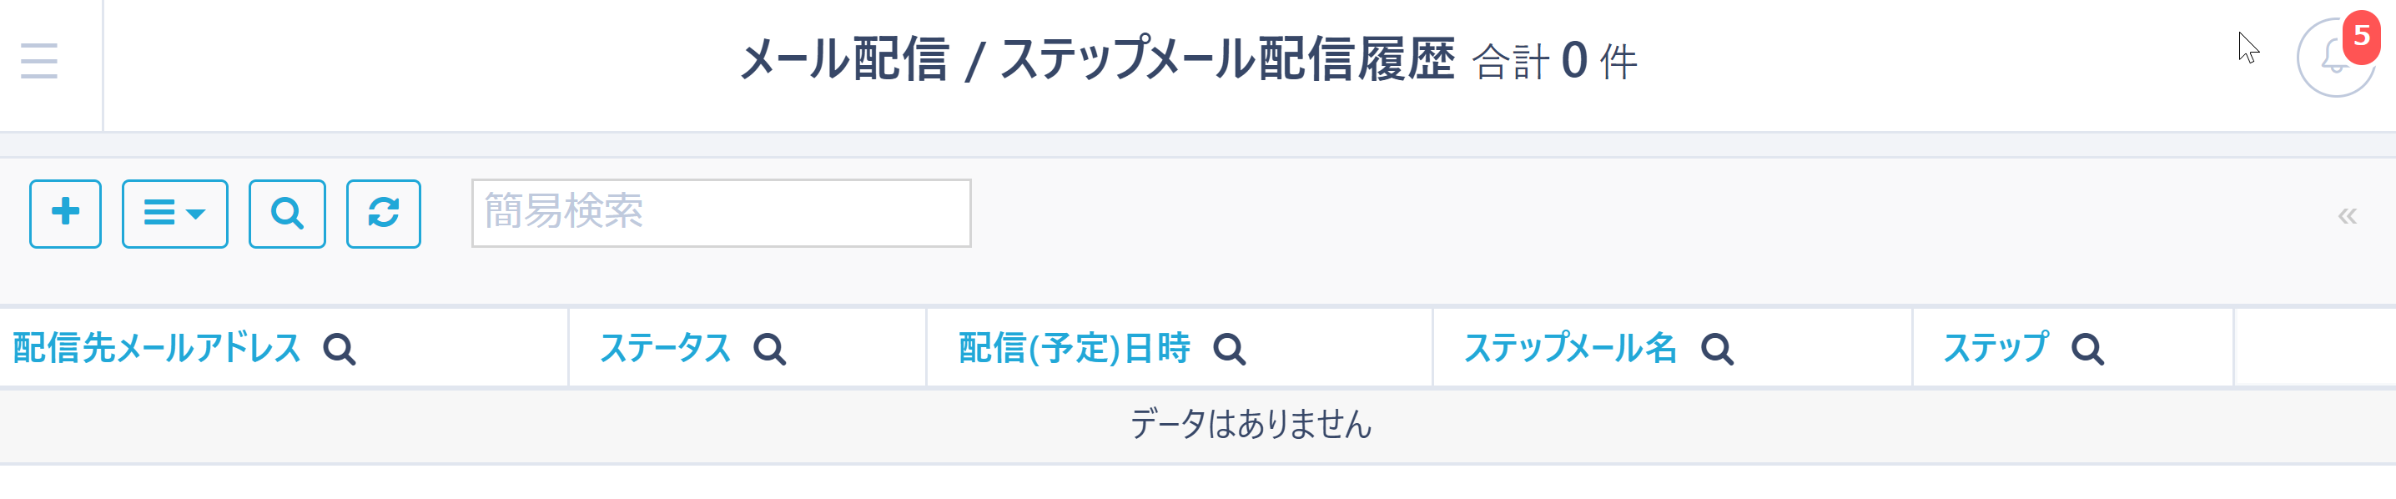Sort by clicking the ステータス column header
The image size is (2396, 499).
(666, 349)
